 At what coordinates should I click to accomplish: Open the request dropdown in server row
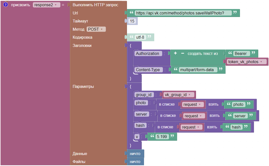194,116
